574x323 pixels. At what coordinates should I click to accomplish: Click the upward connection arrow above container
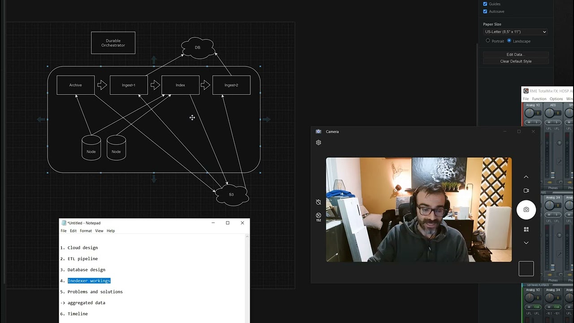[154, 60]
